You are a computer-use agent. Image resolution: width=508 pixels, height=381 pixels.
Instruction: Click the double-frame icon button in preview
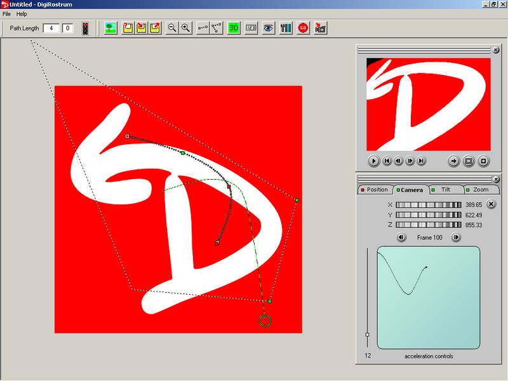tap(469, 161)
